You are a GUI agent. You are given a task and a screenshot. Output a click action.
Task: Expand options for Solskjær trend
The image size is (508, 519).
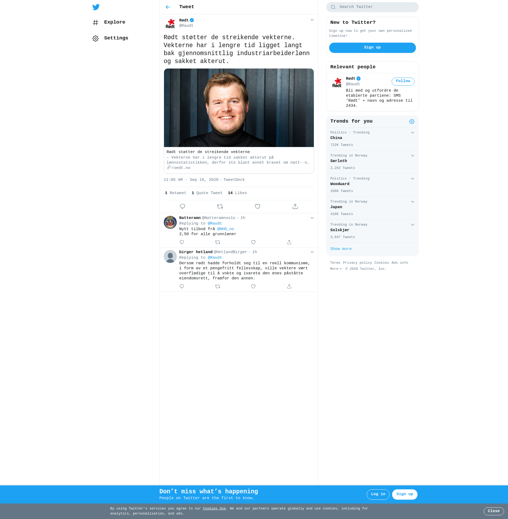412,225
